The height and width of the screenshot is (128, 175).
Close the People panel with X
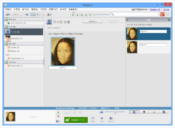[x=169, y=20]
